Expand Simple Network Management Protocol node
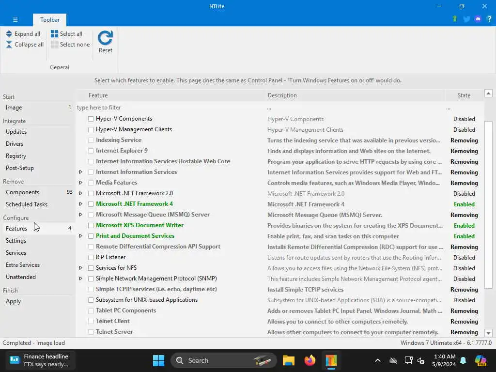Screen dimensions: 496x372 (81, 279)
